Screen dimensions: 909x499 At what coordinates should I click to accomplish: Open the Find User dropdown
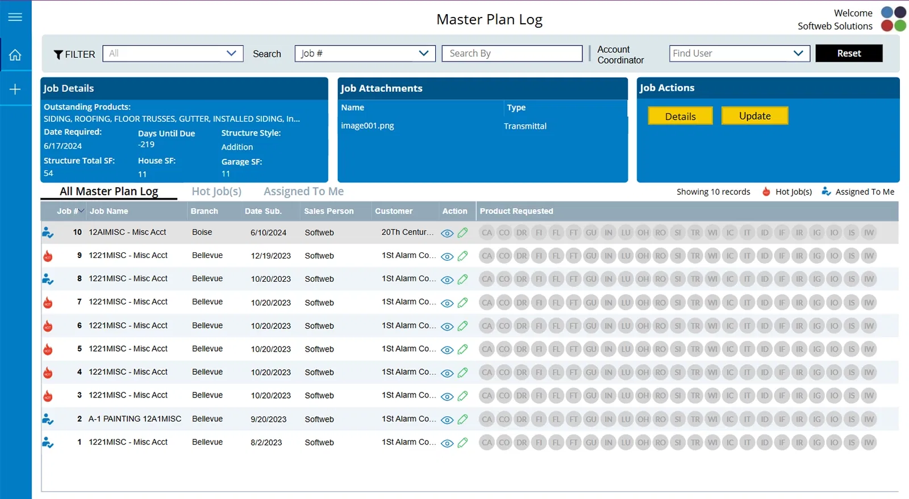coord(739,53)
